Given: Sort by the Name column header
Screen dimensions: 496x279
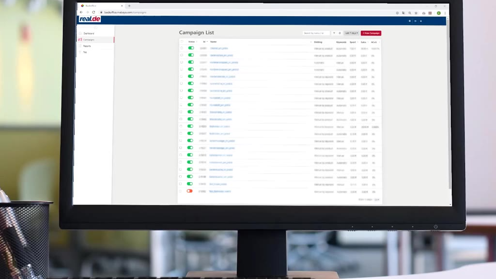Looking at the screenshot, I should [214, 42].
